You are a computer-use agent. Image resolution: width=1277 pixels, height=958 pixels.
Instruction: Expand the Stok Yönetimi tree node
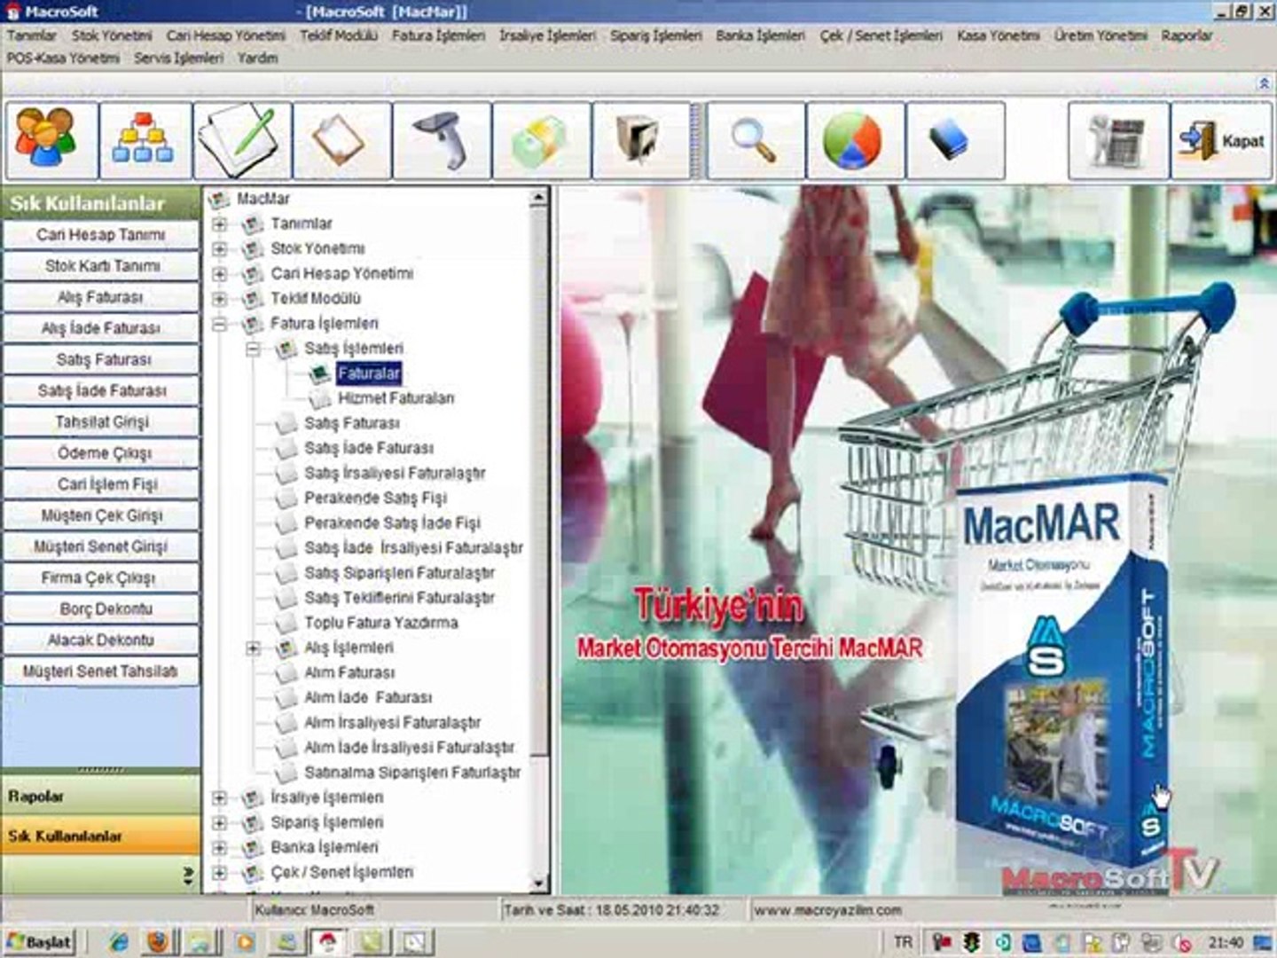tap(220, 249)
